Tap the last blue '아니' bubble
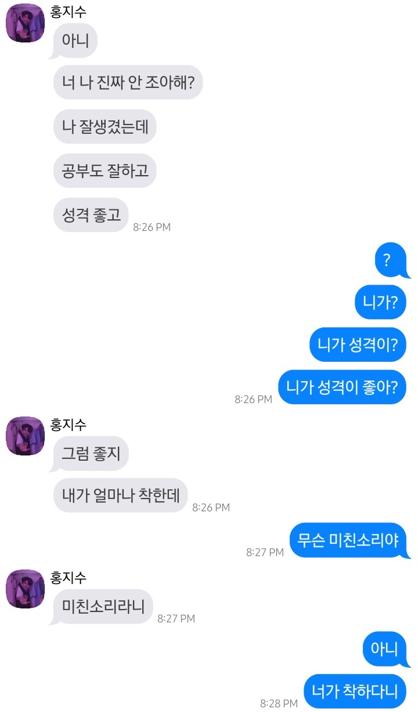The height and width of the screenshot is (712, 418). tap(384, 649)
